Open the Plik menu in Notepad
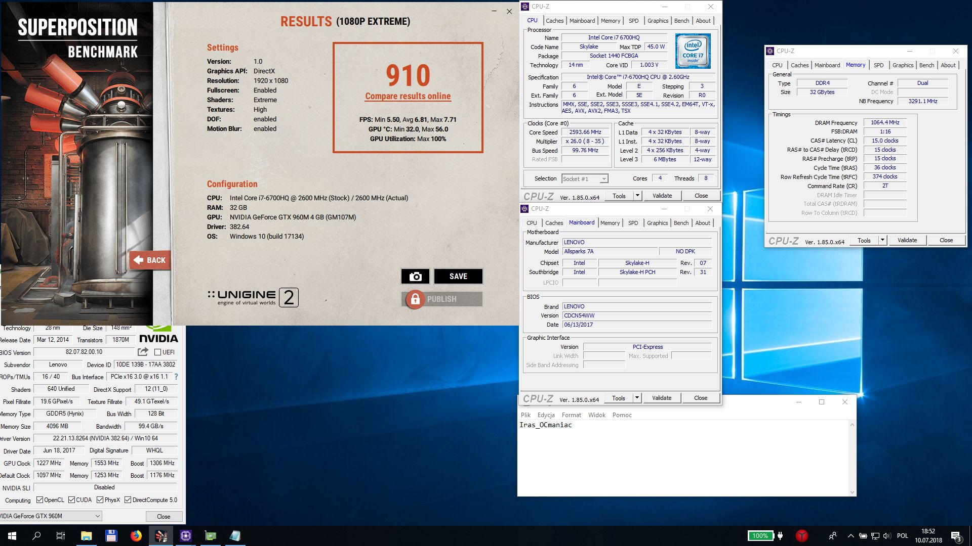 (526, 415)
